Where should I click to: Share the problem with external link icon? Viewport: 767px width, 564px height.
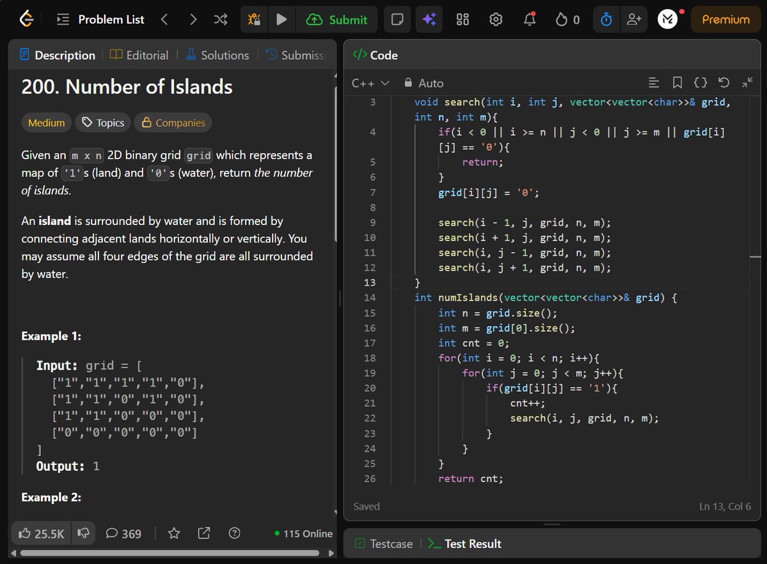coord(204,533)
